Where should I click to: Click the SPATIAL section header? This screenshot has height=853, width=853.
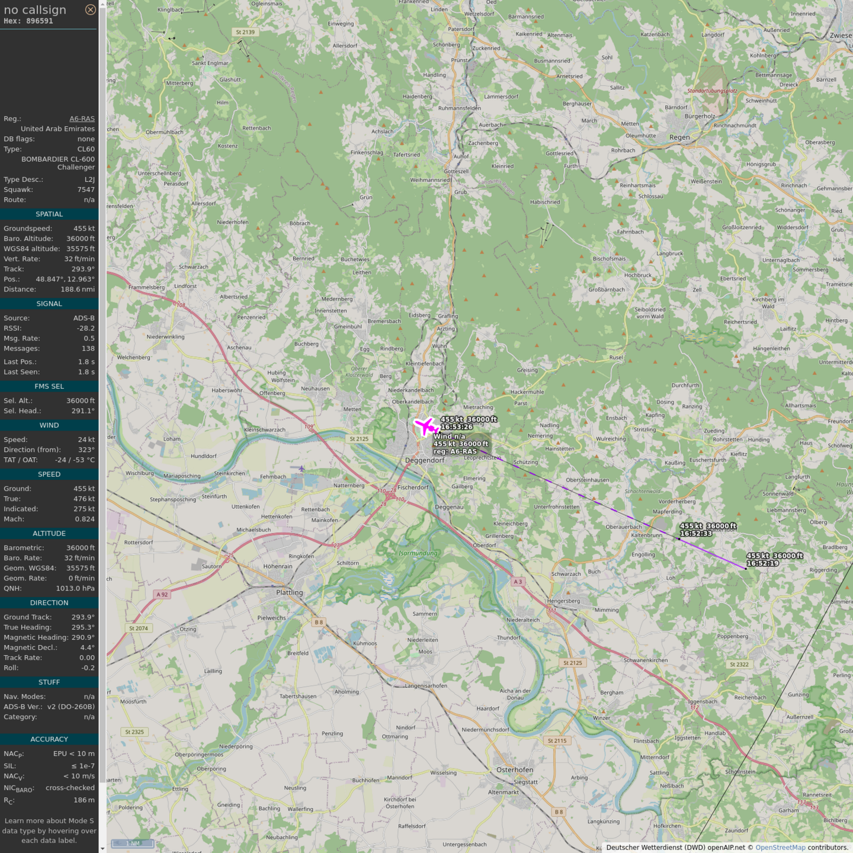pos(49,214)
